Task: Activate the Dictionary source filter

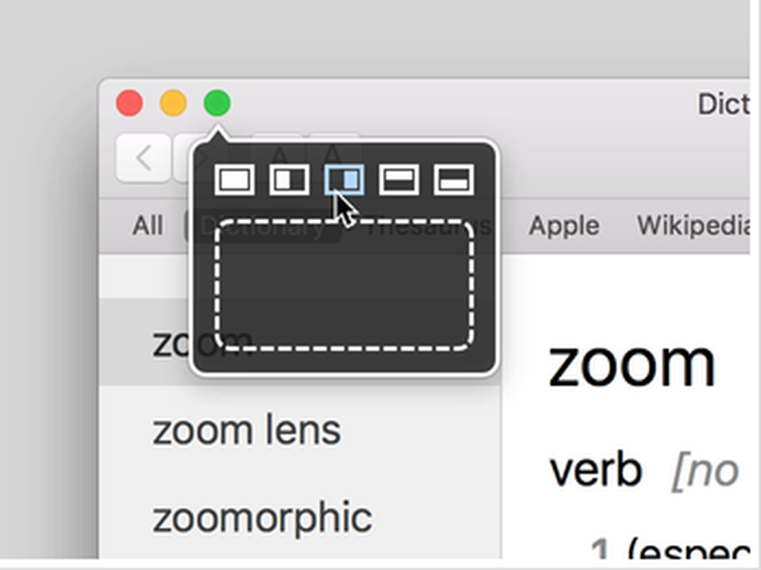Action: click(x=251, y=225)
